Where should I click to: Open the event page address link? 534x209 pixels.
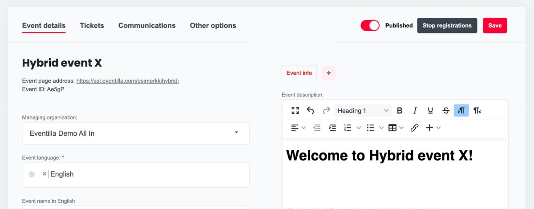[x=128, y=81]
